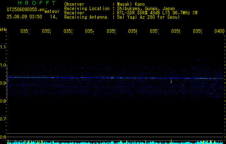The height and width of the screenshot is (144, 226).
Task: Click the 0400 time axis marker
Action: point(220,31)
